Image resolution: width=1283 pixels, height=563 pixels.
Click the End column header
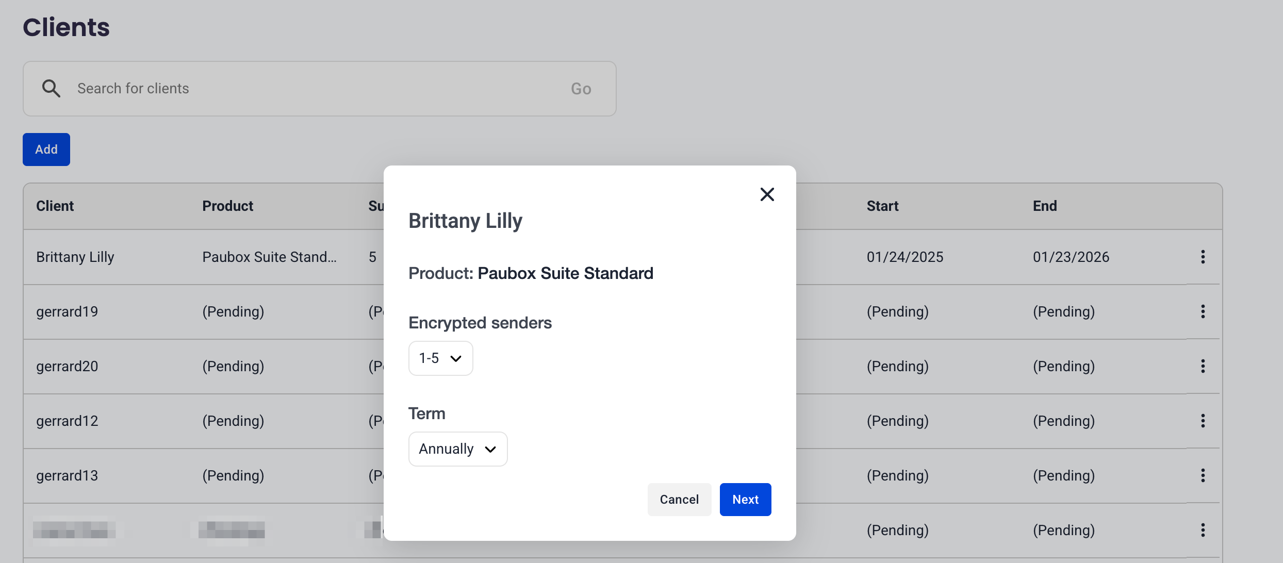[1044, 206]
